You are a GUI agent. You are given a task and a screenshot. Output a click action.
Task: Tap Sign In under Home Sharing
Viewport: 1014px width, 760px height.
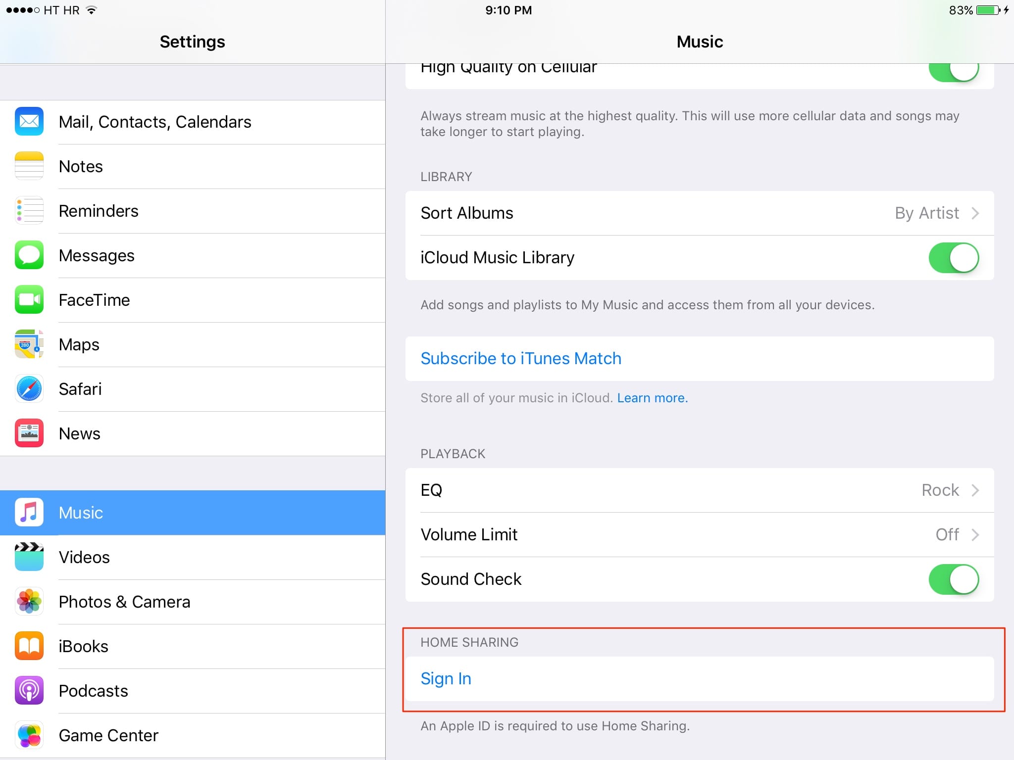[x=446, y=679]
